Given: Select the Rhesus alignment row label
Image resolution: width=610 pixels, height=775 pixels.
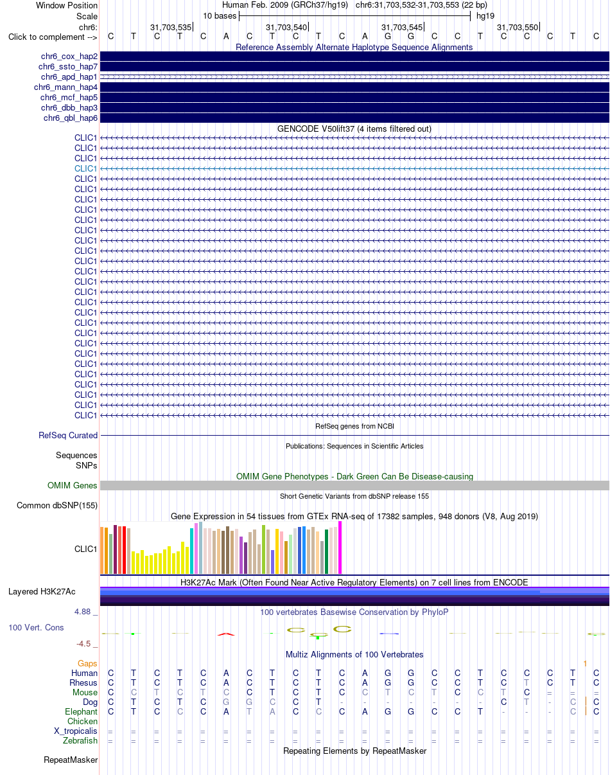Looking at the screenshot, I should 84,683.
